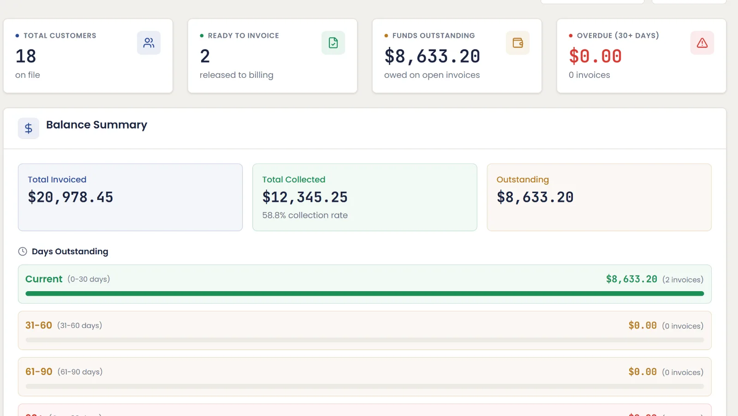This screenshot has width=738, height=416.
Task: Click the 61-90 days progress bar
Action: 365,387
